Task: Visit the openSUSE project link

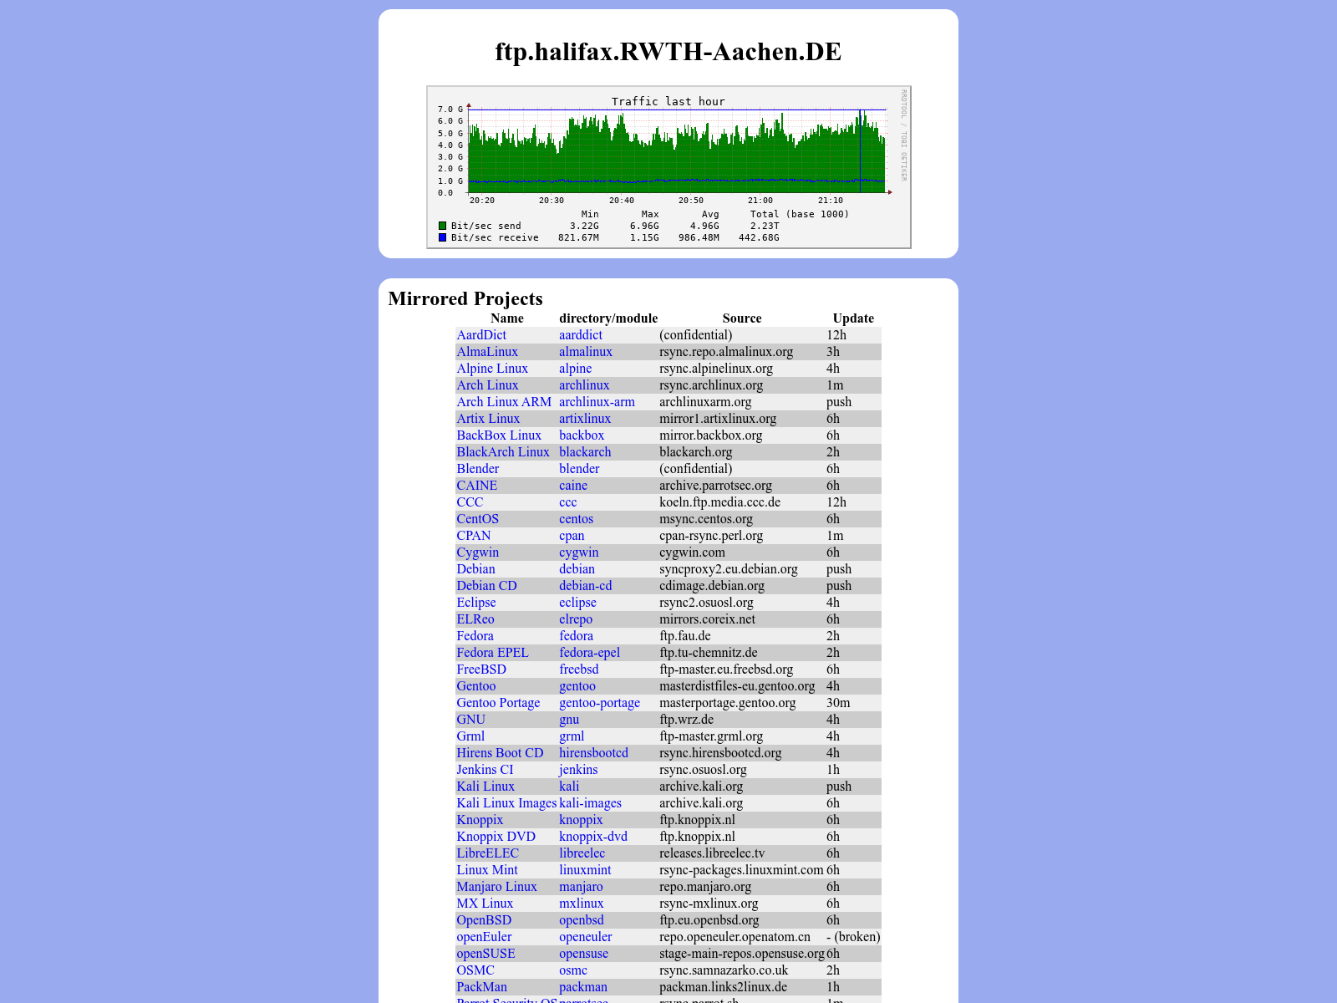Action: point(485,954)
